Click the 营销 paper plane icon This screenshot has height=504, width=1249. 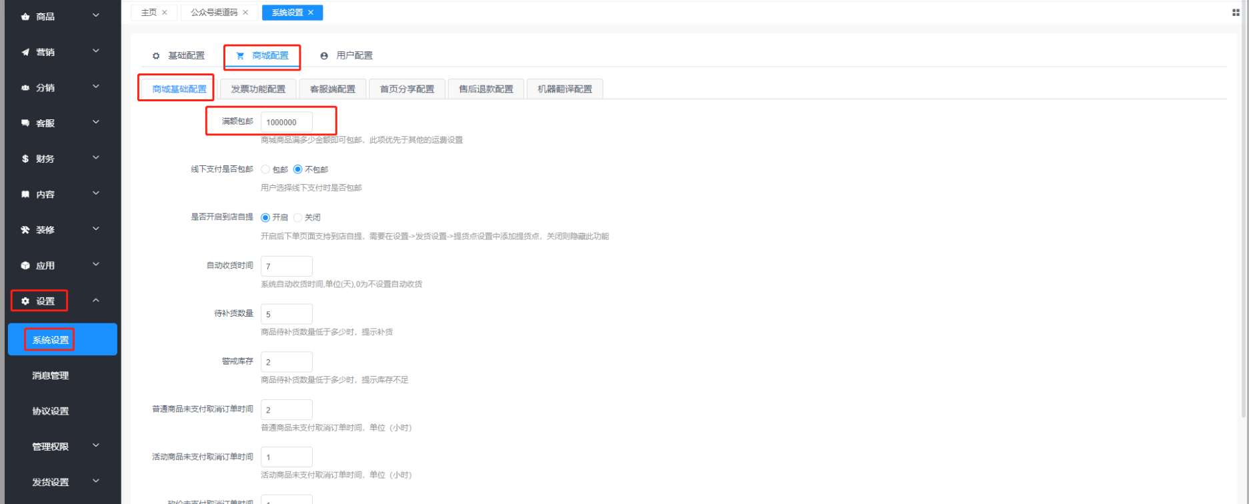(25, 52)
